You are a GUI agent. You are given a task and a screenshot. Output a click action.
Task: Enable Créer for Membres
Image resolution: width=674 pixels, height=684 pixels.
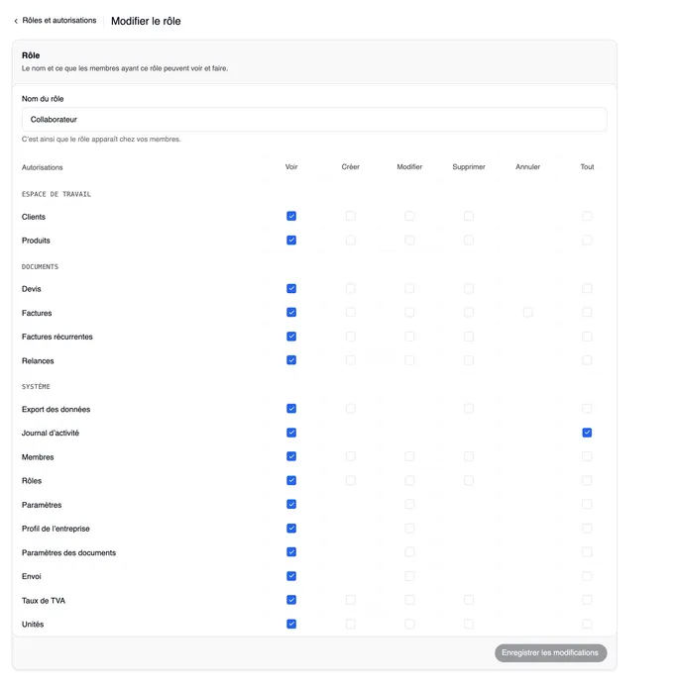click(x=350, y=456)
